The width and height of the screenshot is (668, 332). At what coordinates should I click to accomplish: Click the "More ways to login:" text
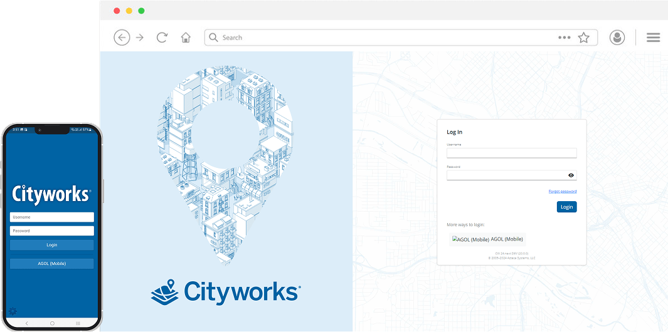(x=465, y=225)
